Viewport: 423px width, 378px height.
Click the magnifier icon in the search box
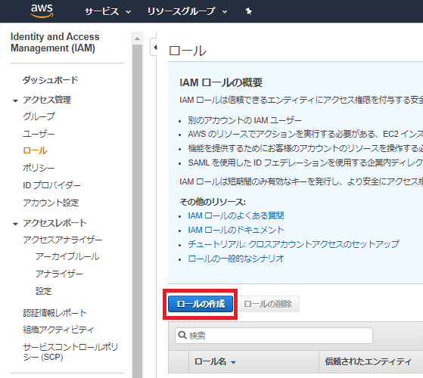click(182, 335)
